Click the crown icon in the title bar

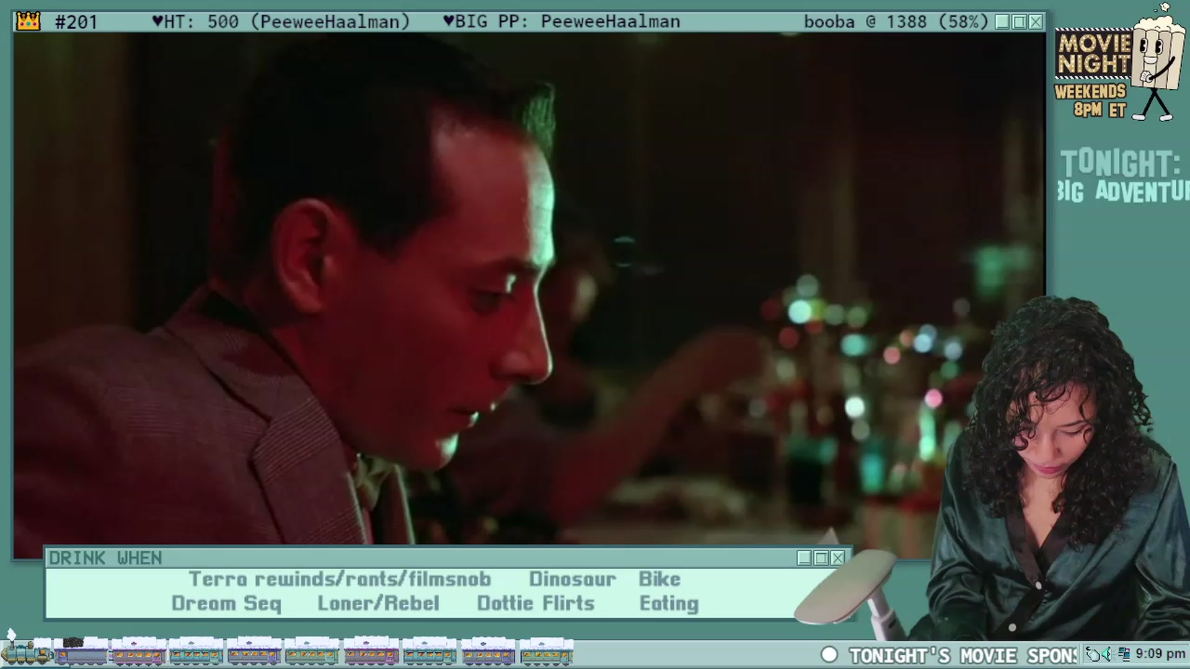[x=28, y=22]
